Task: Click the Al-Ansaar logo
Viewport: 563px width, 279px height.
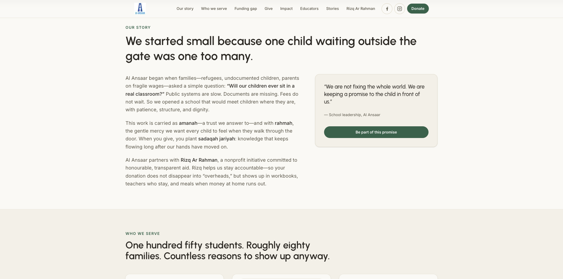Action: 140,9
